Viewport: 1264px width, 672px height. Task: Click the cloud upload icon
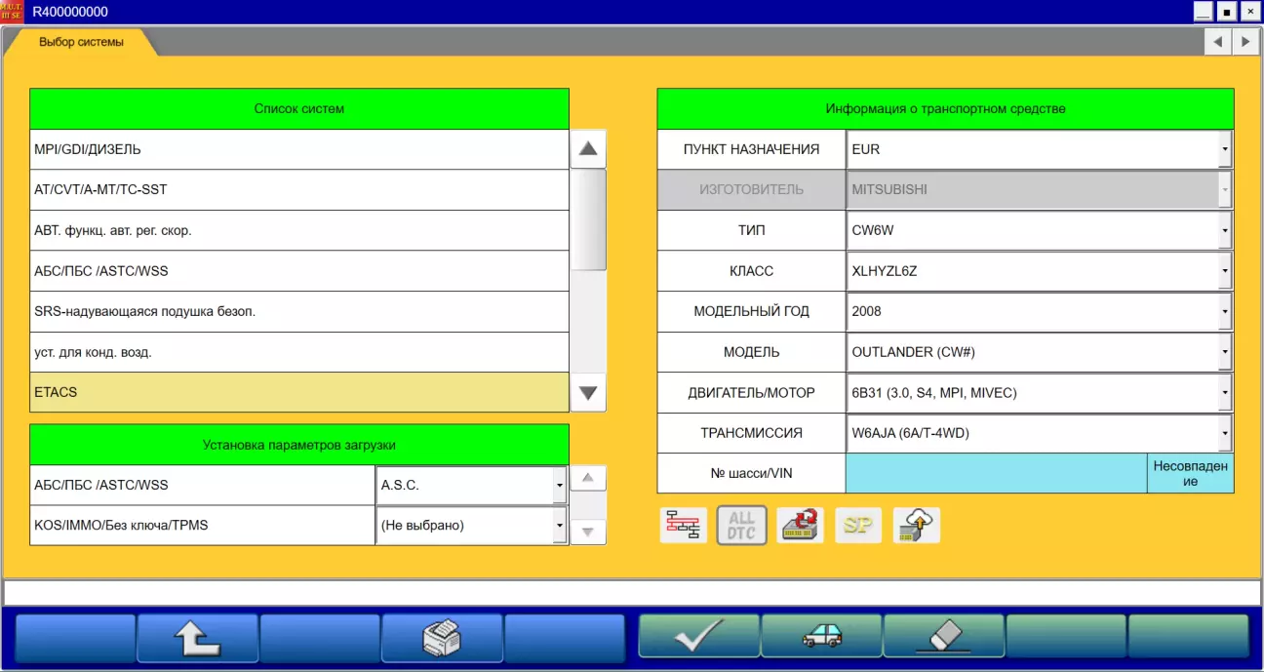tap(917, 525)
